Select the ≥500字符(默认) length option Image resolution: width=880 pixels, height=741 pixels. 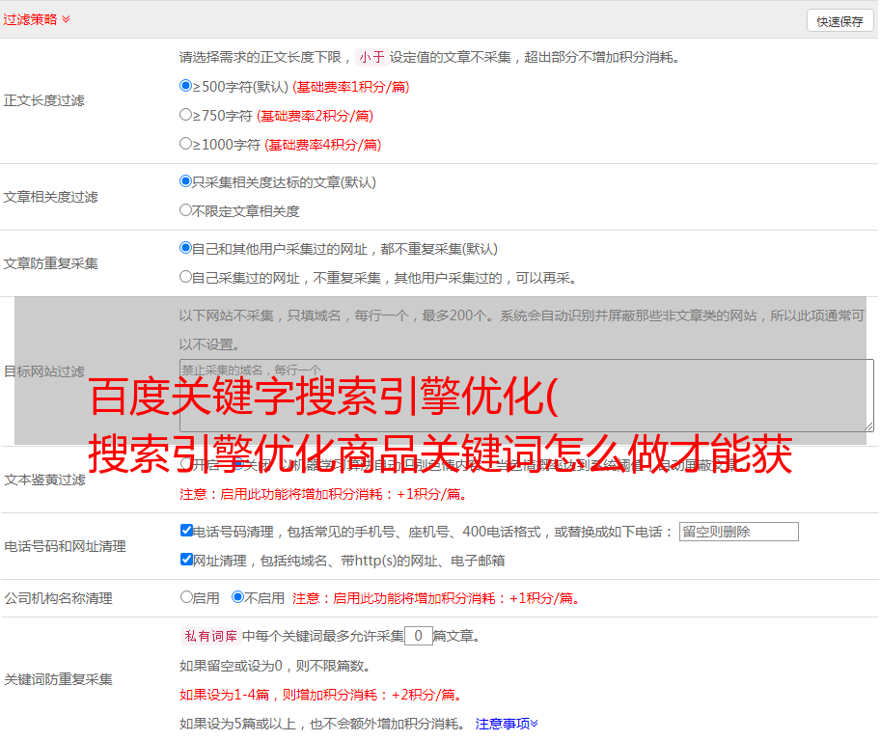[185, 86]
